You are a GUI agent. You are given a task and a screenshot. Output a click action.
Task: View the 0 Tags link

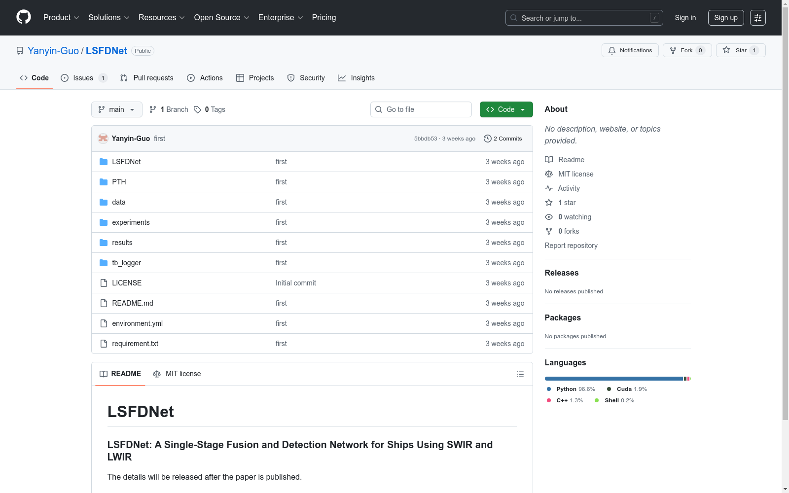(x=210, y=109)
